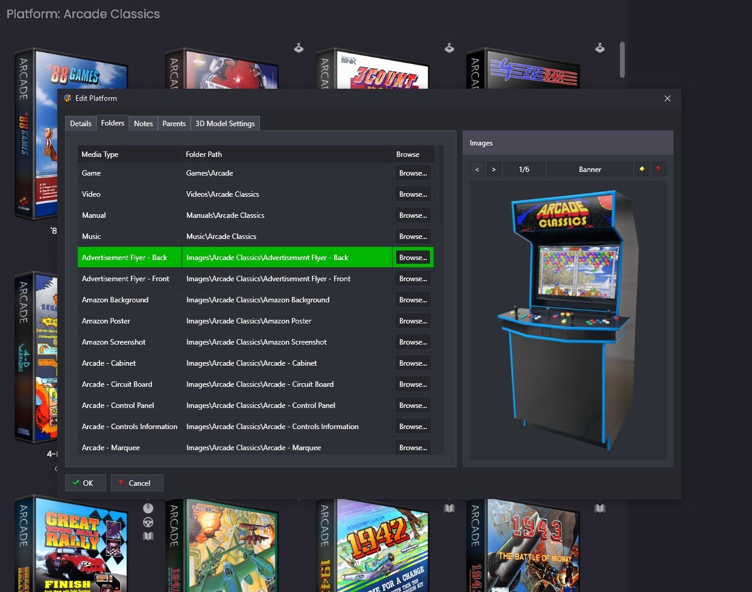The height and width of the screenshot is (592, 752).
Task: Open the Notes tab
Action: [x=144, y=124]
